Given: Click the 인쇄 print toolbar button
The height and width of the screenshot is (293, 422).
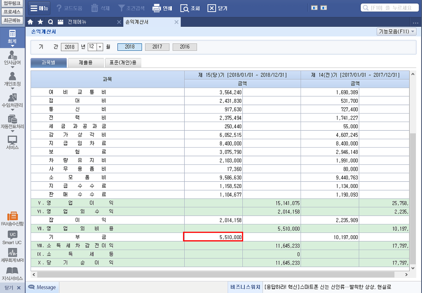Looking at the screenshot, I should pyautogui.click(x=162, y=8).
